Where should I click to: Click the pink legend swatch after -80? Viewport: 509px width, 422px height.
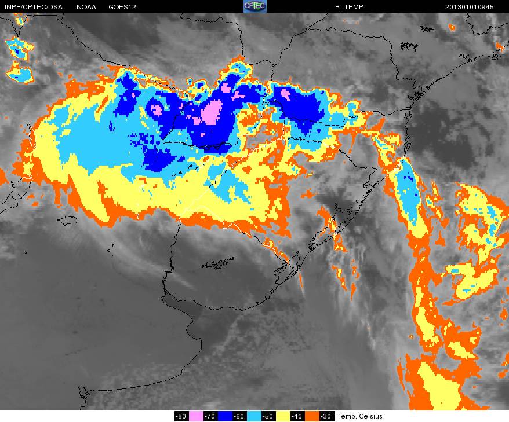(196, 416)
